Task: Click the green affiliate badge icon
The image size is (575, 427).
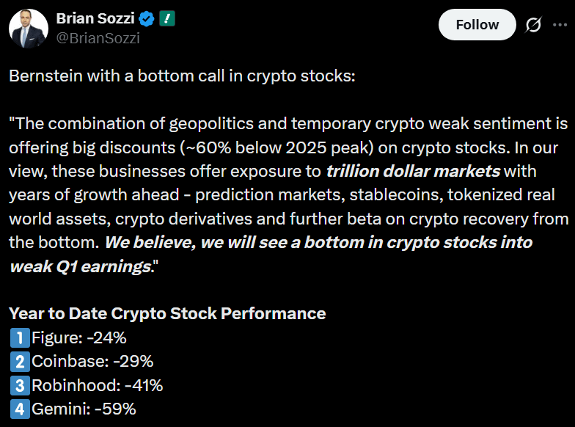Action: (x=166, y=19)
